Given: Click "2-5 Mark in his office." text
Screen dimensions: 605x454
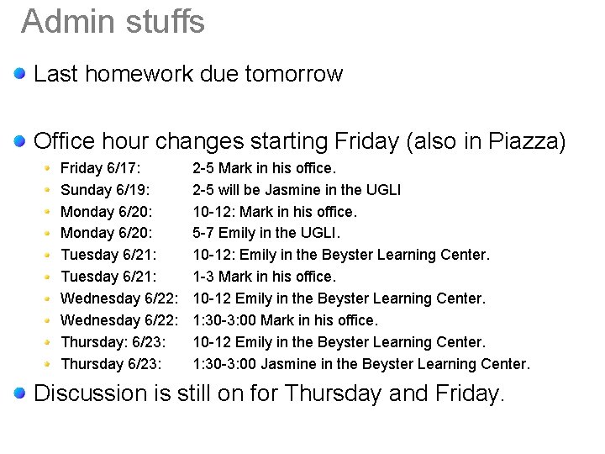Looking at the screenshot, I should pos(265,168).
